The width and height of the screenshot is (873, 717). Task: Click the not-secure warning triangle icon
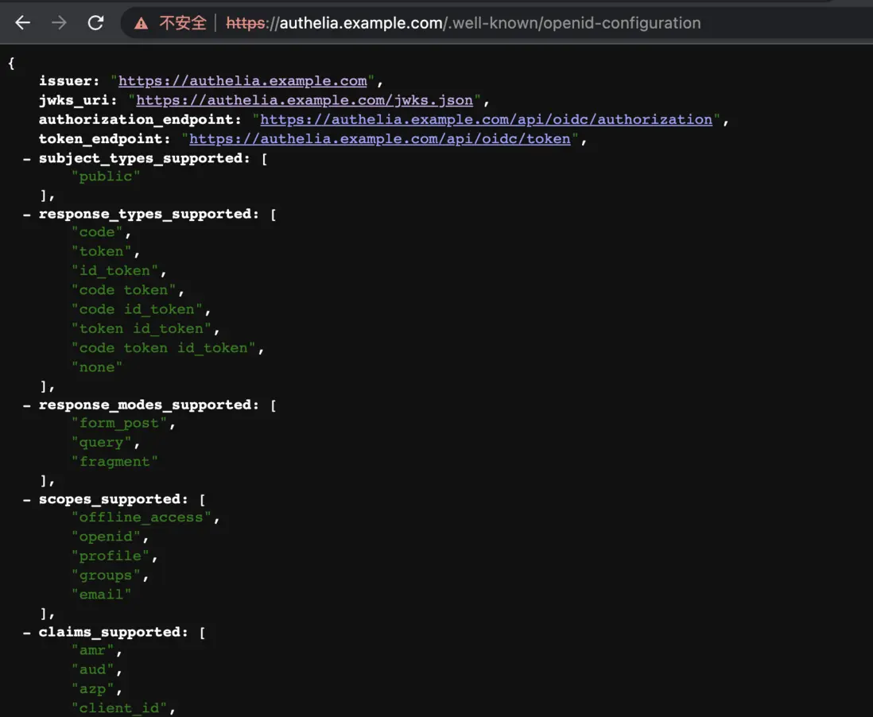142,24
